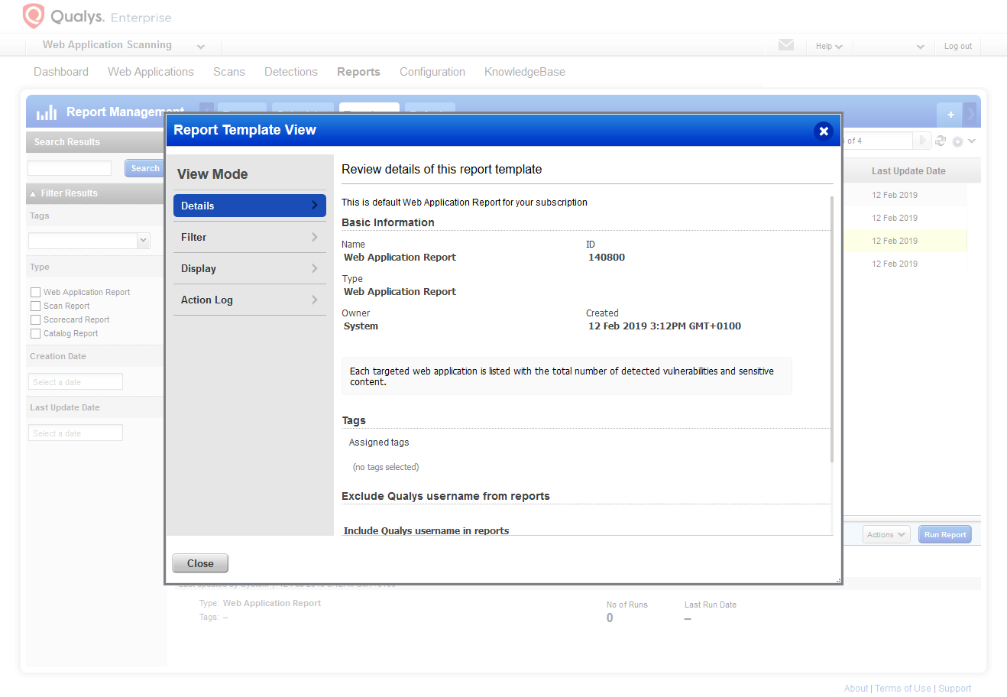Close the Report Template View dialog with X icon
Image resolution: width=1007 pixels, height=697 pixels.
[824, 131]
